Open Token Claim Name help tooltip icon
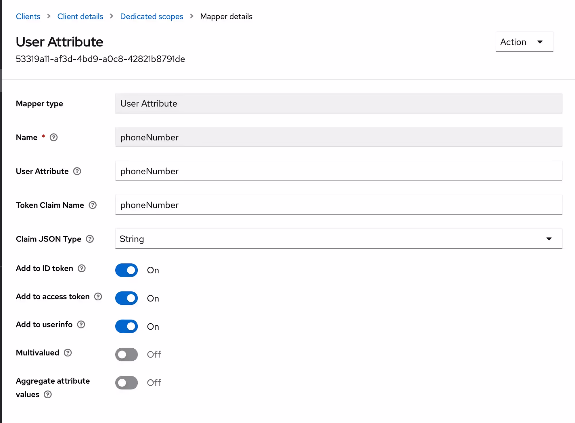 (x=93, y=205)
